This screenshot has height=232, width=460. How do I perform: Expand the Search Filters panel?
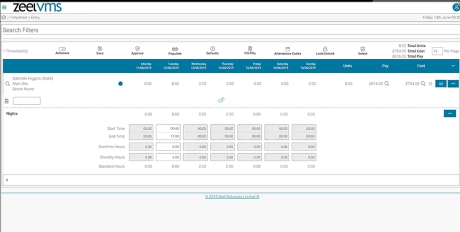[x=230, y=30]
